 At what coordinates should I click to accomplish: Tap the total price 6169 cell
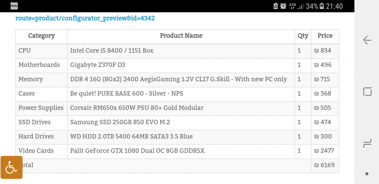click(x=325, y=165)
